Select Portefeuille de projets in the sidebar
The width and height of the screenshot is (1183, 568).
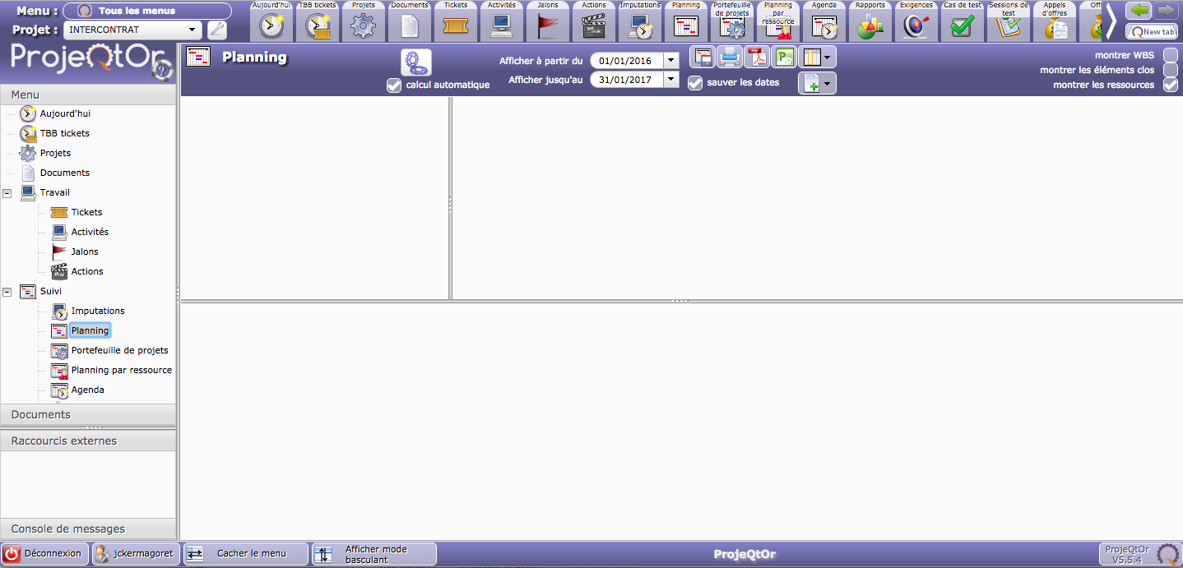119,350
